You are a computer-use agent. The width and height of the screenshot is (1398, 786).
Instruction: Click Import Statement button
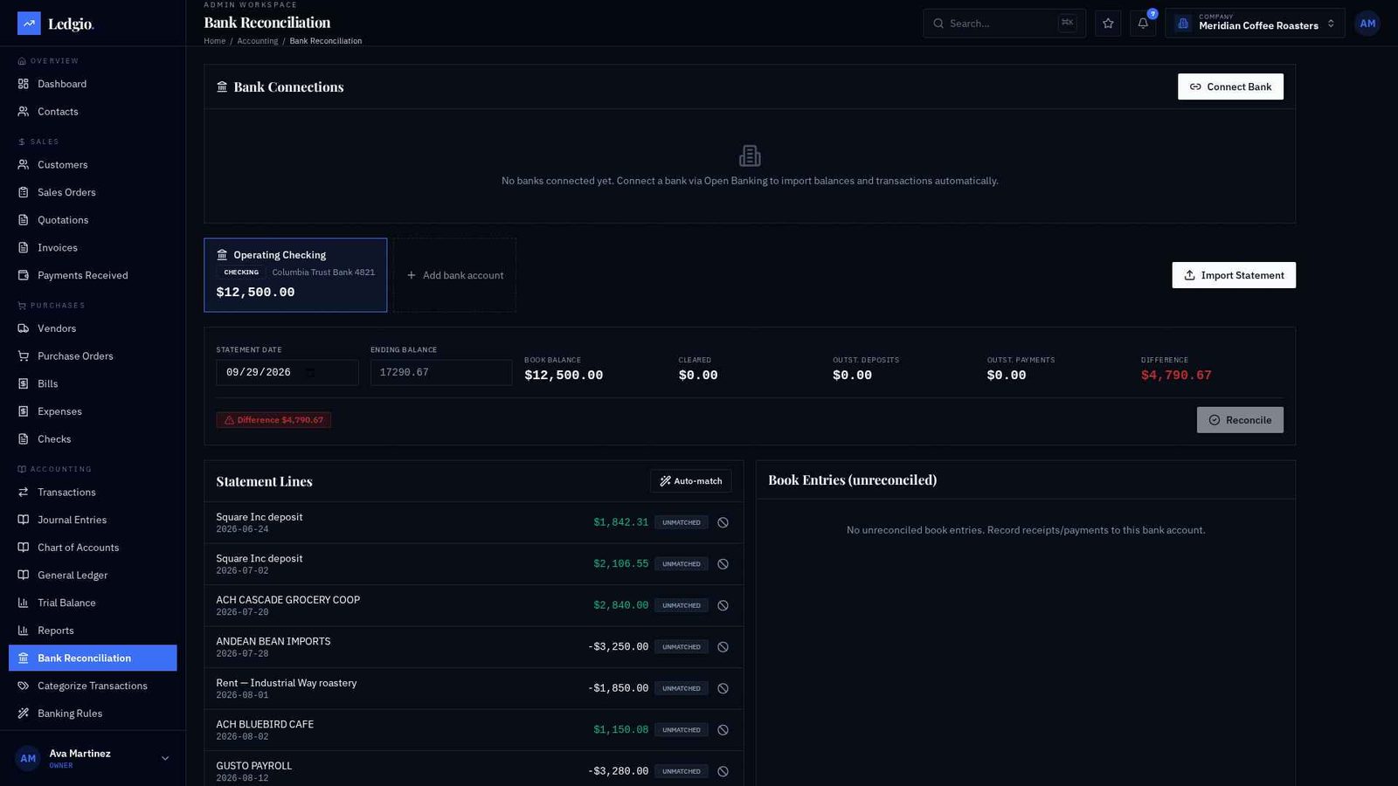[x=1234, y=275]
